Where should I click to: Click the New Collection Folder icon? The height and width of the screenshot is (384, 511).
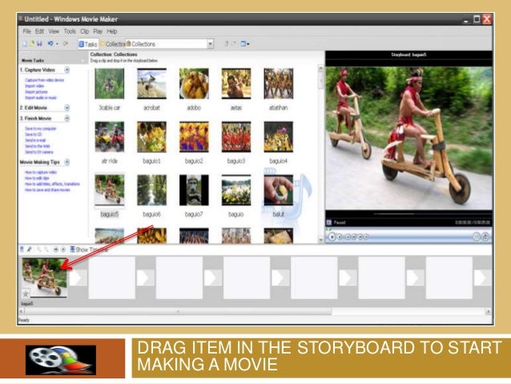point(234,44)
